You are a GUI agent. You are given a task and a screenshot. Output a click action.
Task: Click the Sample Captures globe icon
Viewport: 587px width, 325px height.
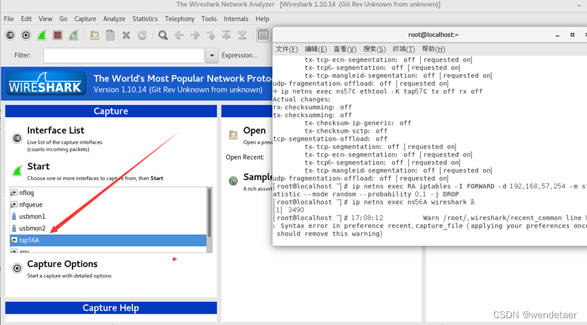[x=233, y=181]
